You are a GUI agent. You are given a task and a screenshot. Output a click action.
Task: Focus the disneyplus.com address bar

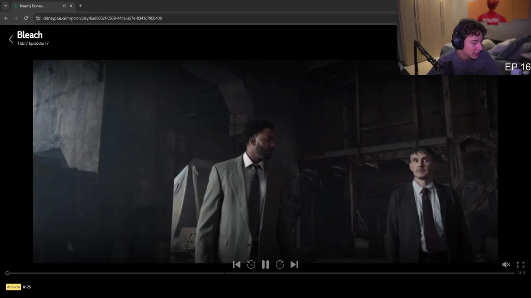(214, 18)
